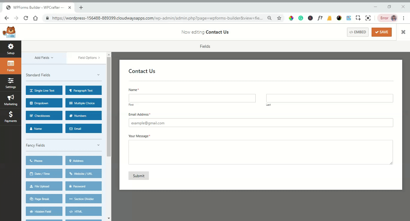
Task: Add a Single Line Text field
Action: 44,90
